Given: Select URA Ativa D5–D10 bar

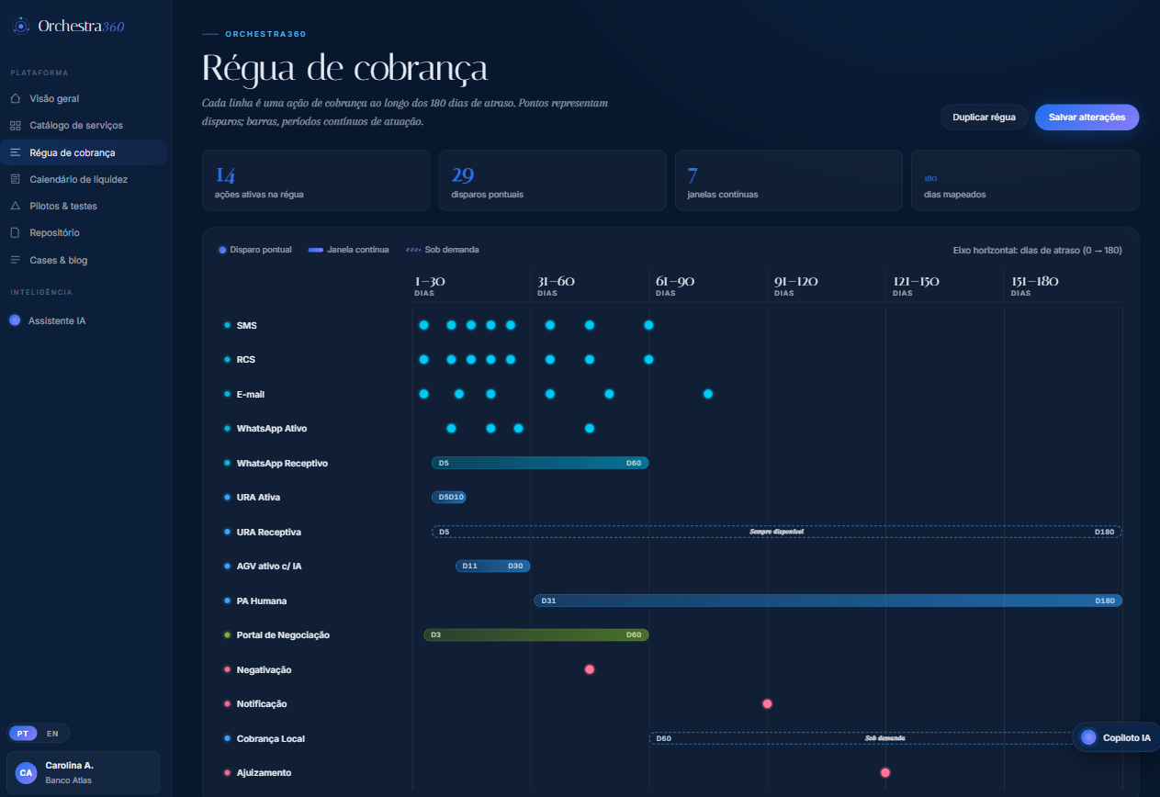Looking at the screenshot, I should (x=449, y=497).
